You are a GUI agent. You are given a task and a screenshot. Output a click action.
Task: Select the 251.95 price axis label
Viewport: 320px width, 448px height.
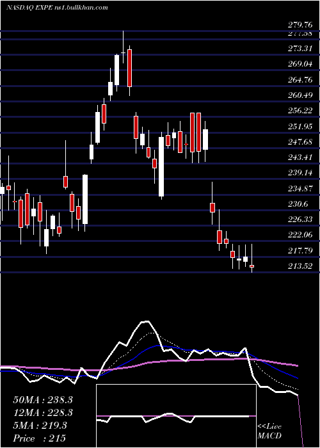coord(300,126)
